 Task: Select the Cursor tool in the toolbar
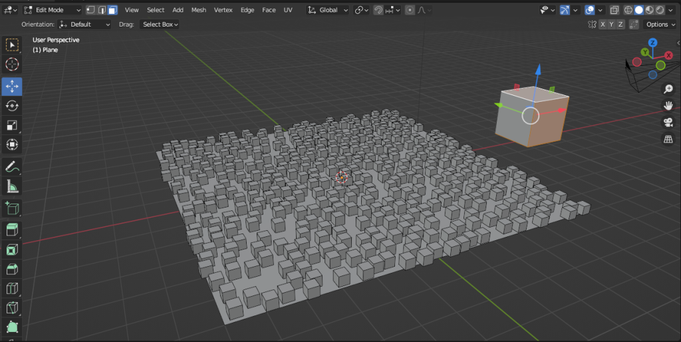(x=12, y=65)
